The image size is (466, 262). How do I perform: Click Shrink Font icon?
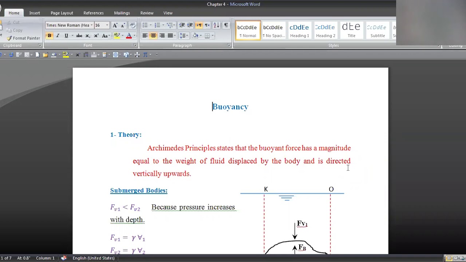(x=123, y=25)
